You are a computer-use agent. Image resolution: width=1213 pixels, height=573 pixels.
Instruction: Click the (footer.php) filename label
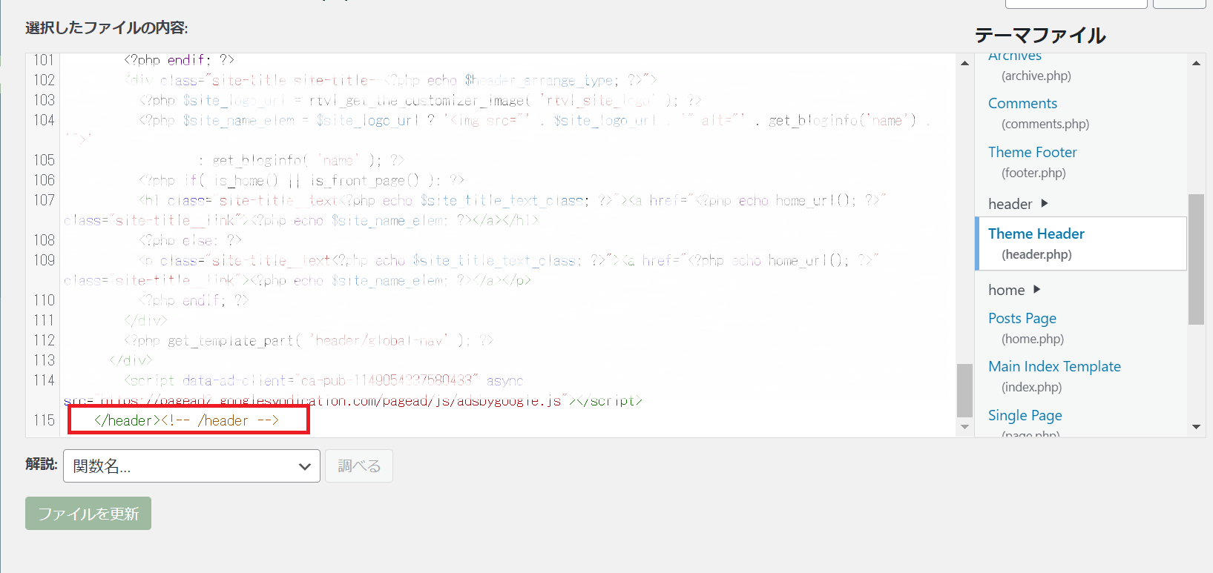1033,173
